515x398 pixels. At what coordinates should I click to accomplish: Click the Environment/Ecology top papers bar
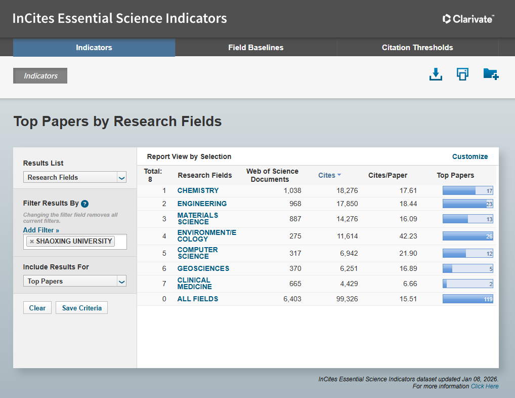(467, 236)
